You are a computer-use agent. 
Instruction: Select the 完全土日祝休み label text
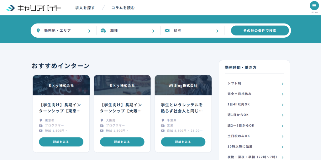click(239, 94)
